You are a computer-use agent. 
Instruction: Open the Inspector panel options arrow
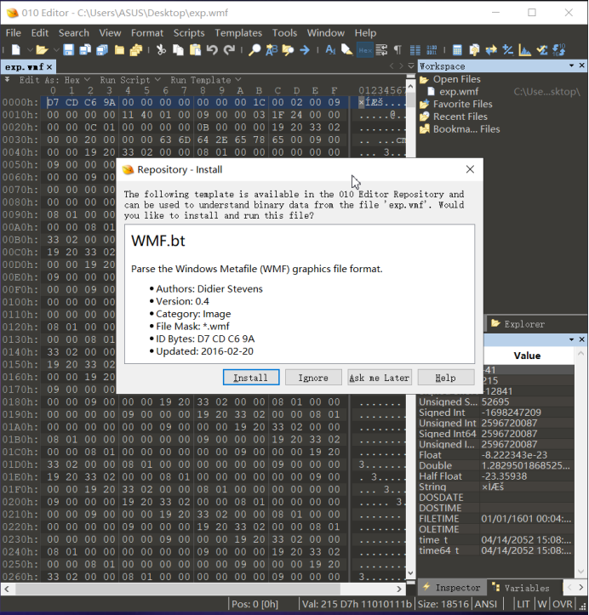click(572, 339)
